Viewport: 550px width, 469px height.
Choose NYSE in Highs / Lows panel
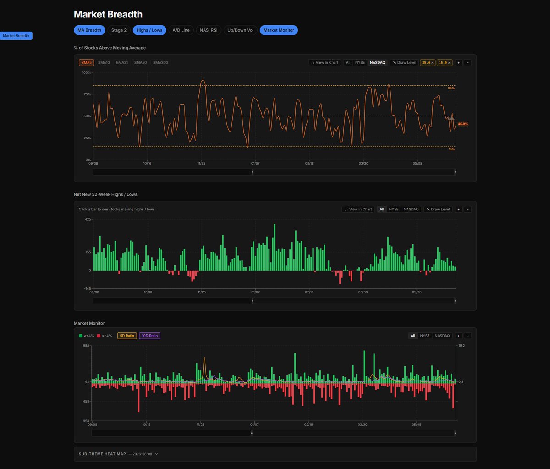click(394, 209)
